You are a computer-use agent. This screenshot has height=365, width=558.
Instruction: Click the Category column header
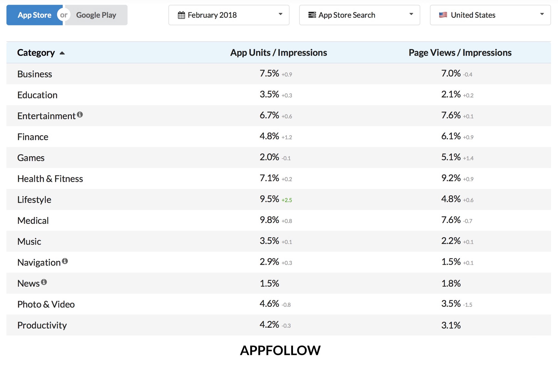point(36,53)
